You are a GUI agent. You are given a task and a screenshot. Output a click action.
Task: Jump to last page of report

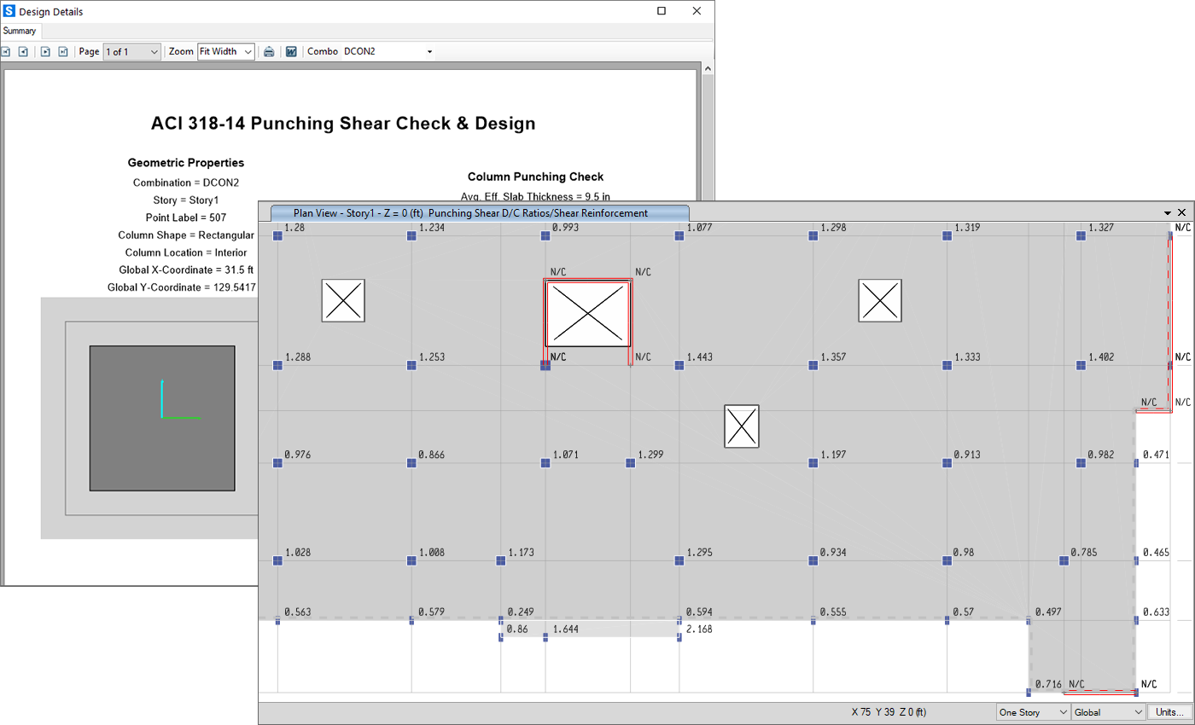tap(62, 52)
